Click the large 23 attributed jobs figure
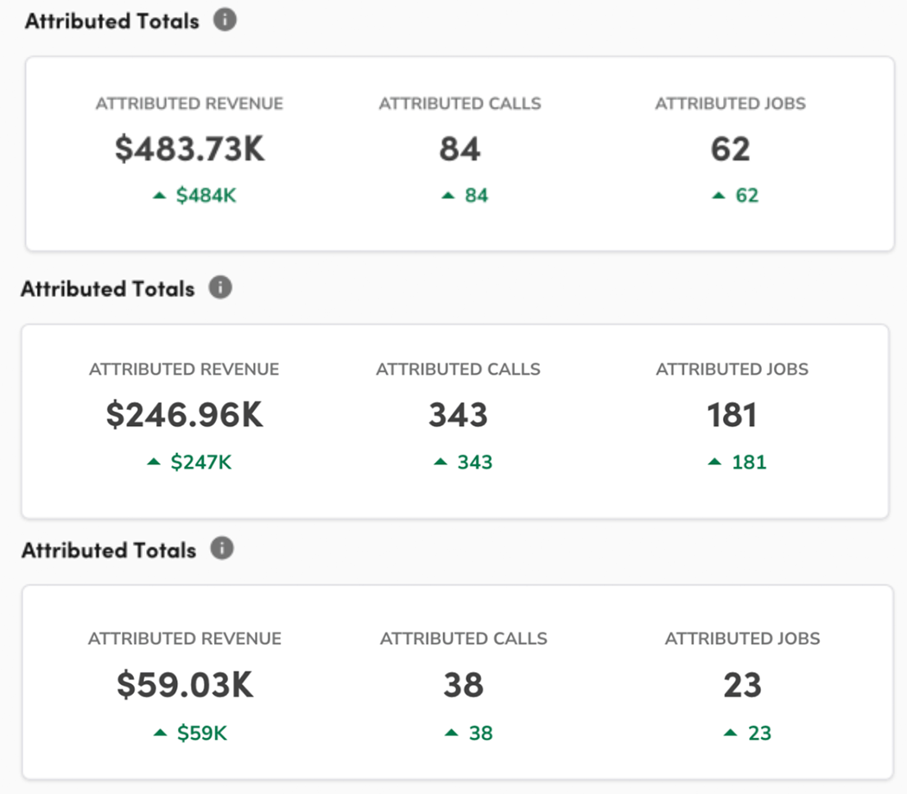Image resolution: width=907 pixels, height=794 pixels. click(743, 684)
